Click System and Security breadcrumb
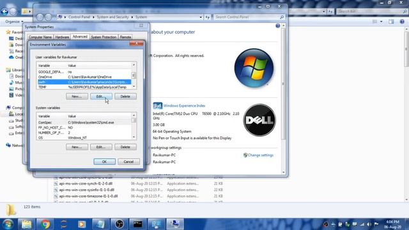Viewport: 409px width, 230px height. click(x=112, y=17)
